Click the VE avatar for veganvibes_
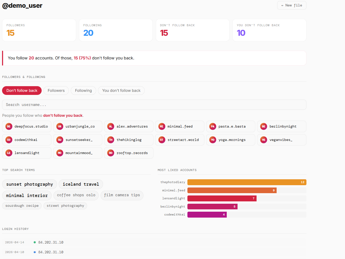Image resolution: width=345 pixels, height=259 pixels. coord(264,140)
